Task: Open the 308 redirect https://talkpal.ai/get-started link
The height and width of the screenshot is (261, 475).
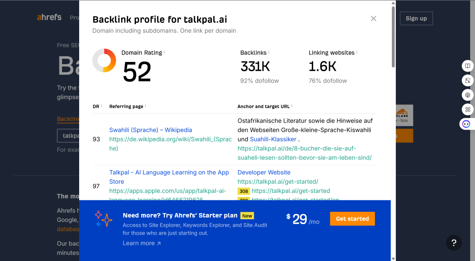Action: [x=291, y=191]
